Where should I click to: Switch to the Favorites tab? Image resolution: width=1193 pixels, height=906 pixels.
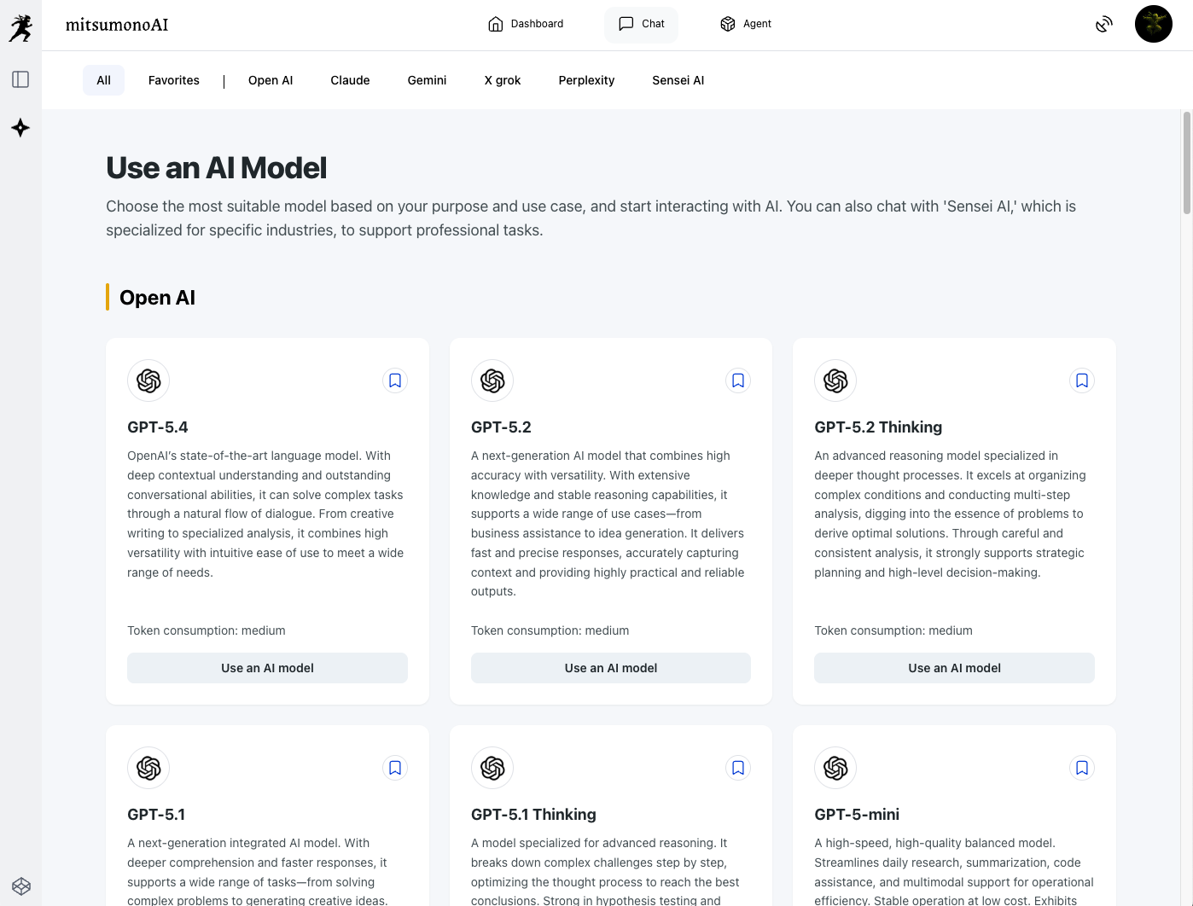click(174, 80)
